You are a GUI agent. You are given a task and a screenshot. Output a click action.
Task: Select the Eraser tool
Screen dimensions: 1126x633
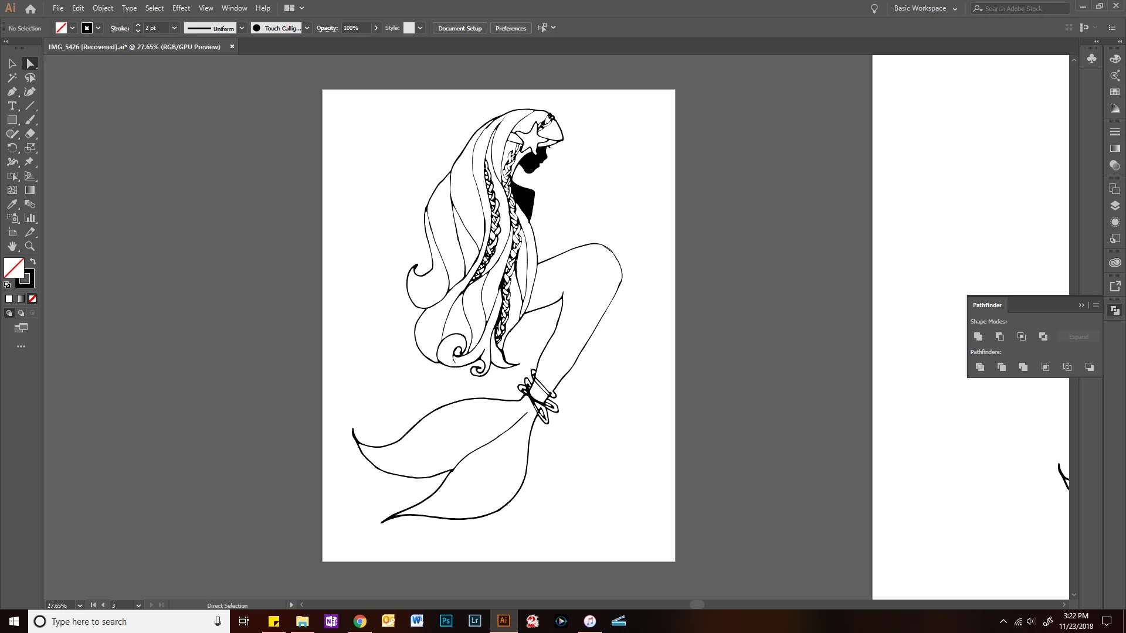click(30, 134)
